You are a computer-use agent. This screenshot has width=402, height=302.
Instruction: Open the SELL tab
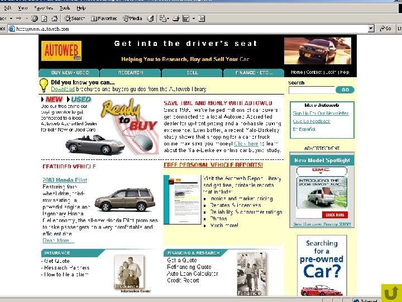192,73
